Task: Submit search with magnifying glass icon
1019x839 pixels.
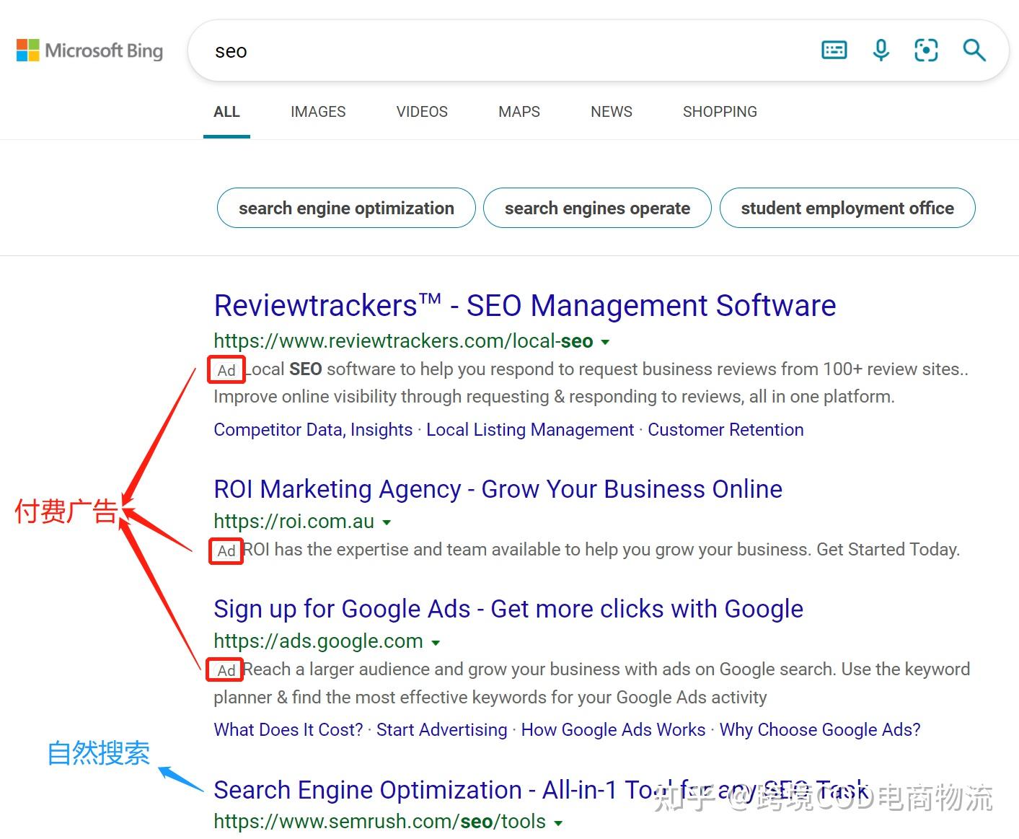Action: tap(974, 50)
